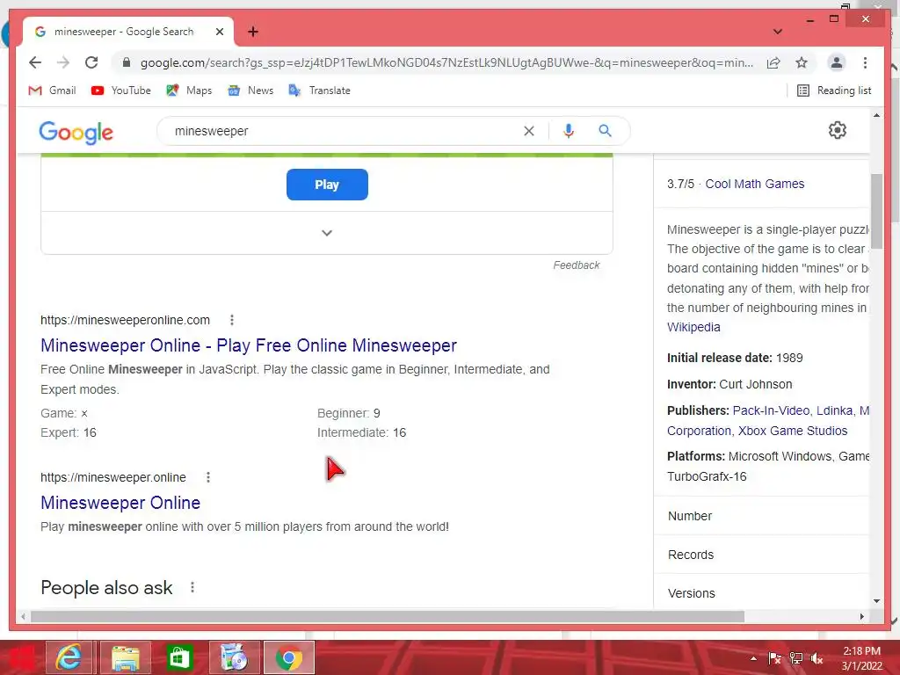
Task: Open the Action Center flag icon
Action: pyautogui.click(x=774, y=658)
